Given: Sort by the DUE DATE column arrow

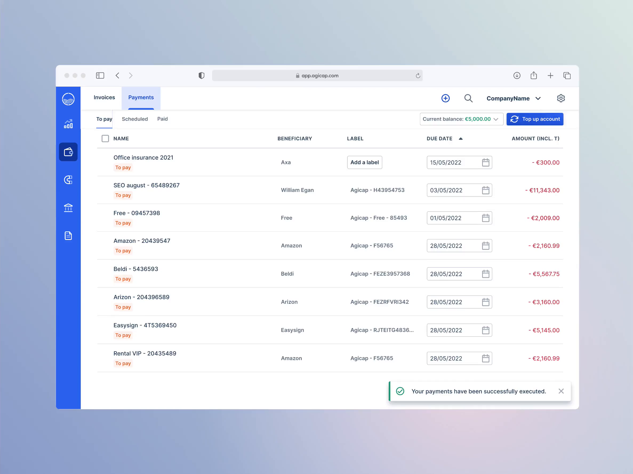Looking at the screenshot, I should coord(460,138).
